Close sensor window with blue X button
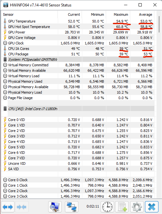The width and height of the screenshot is (162, 214). 152,207
